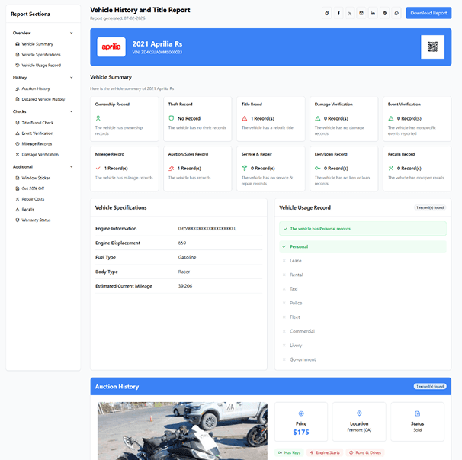Screen dimensions: 462x460
Task: Click the QR code in the blue banner
Action: [x=432, y=47]
